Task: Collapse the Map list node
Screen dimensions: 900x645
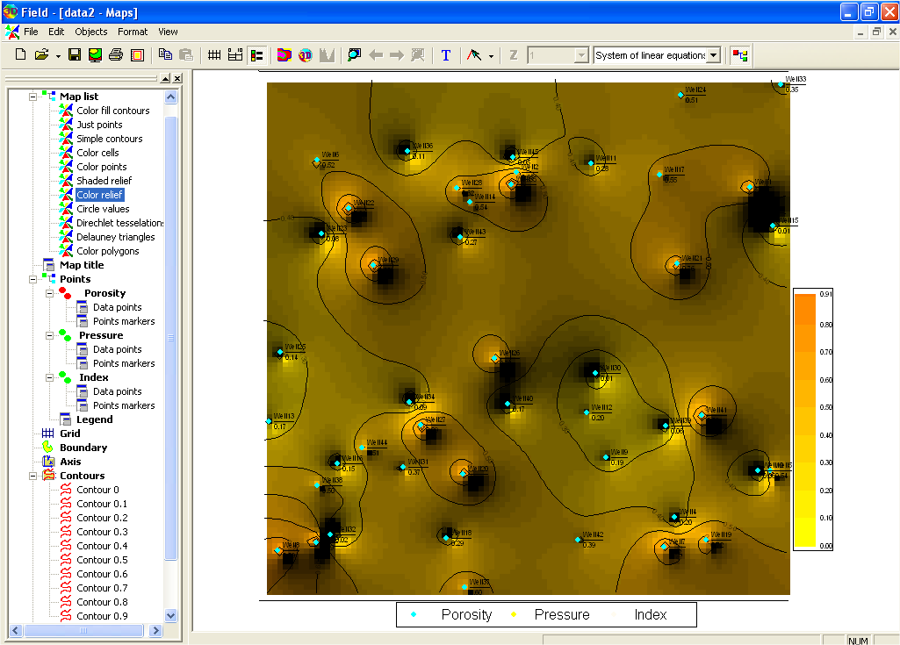Action: 32,97
